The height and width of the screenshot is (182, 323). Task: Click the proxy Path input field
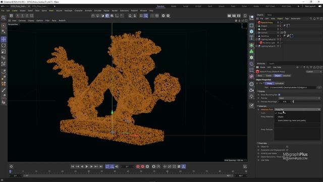pos(293,87)
